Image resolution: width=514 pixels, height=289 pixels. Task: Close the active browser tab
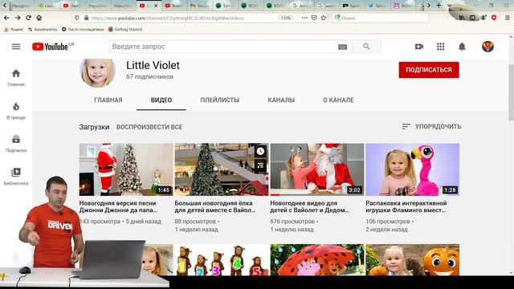coord(156,6)
